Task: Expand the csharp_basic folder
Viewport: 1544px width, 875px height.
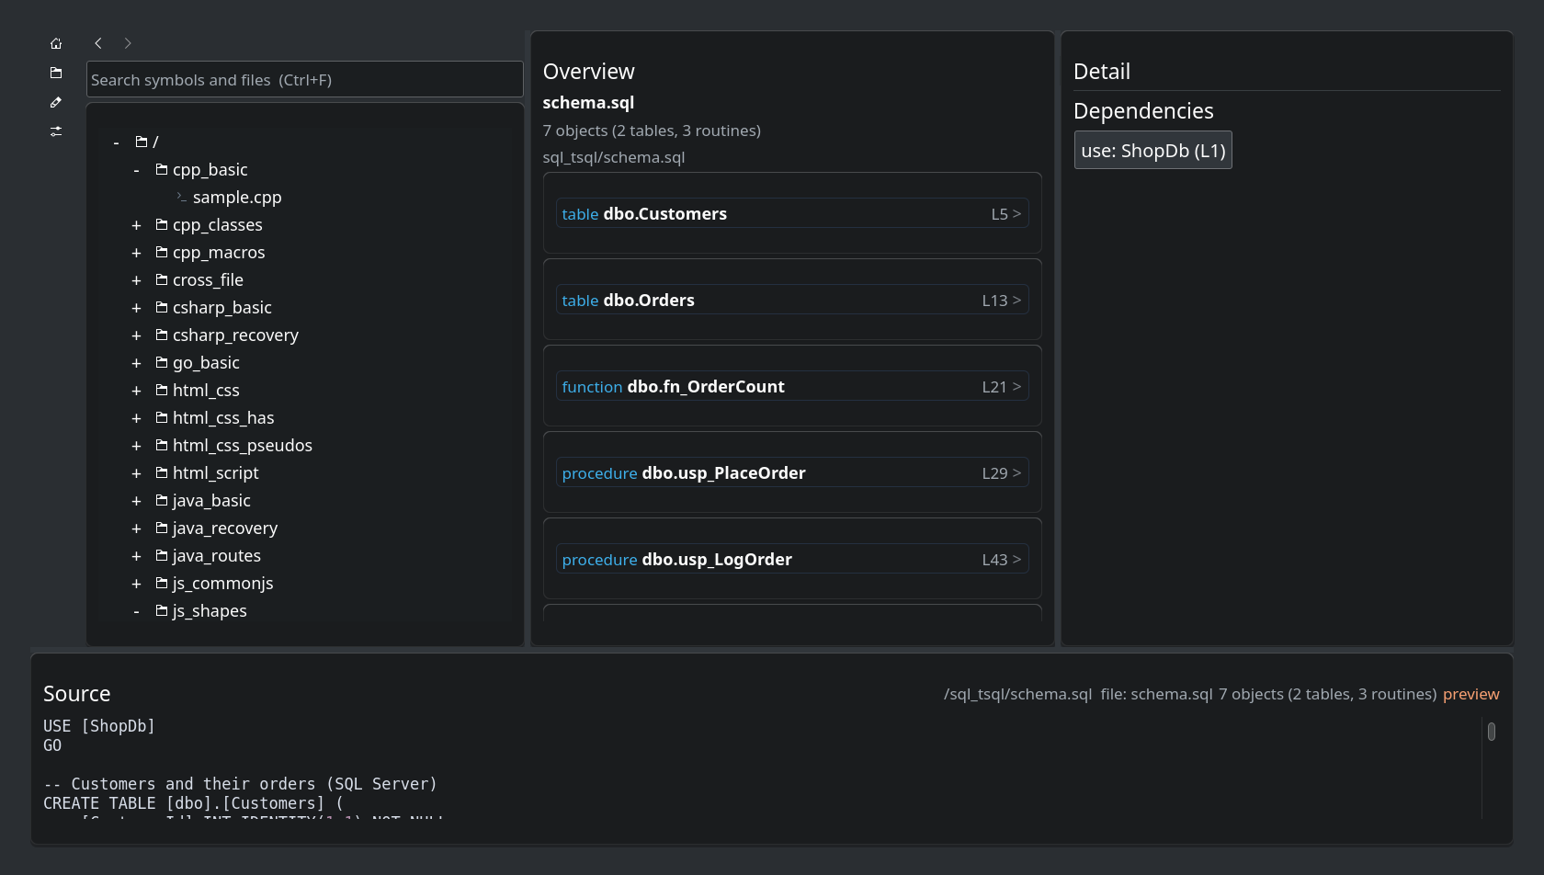Action: coord(136,308)
